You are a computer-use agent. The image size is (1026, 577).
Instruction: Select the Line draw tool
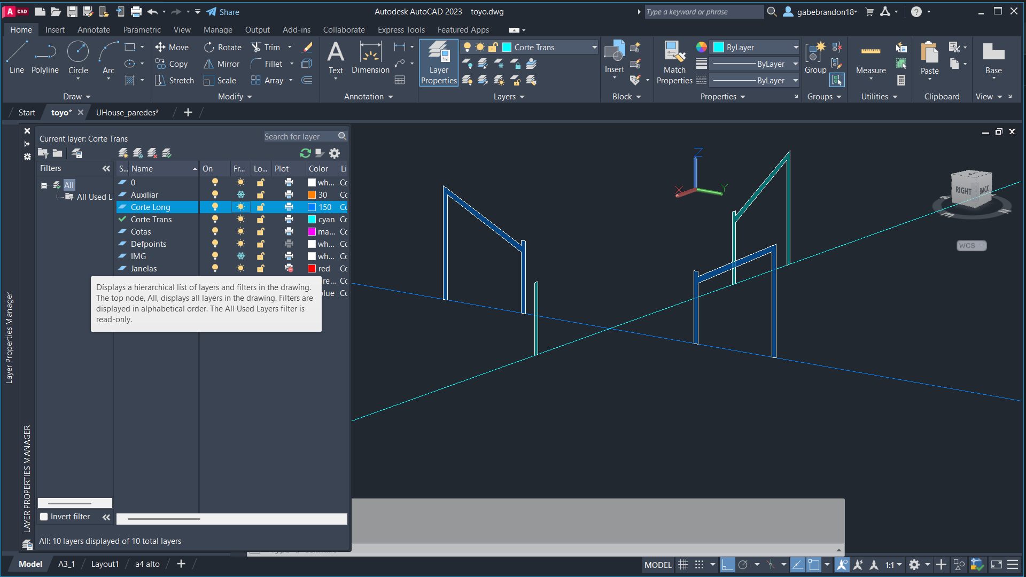(x=17, y=57)
